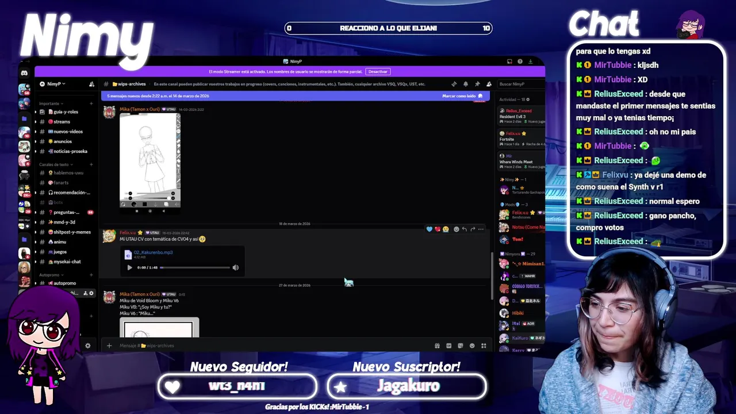Reply to Felix.v.u message with arrow icon
736x414 pixels.
tap(464, 229)
